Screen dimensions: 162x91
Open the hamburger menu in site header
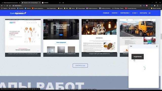(150, 13)
